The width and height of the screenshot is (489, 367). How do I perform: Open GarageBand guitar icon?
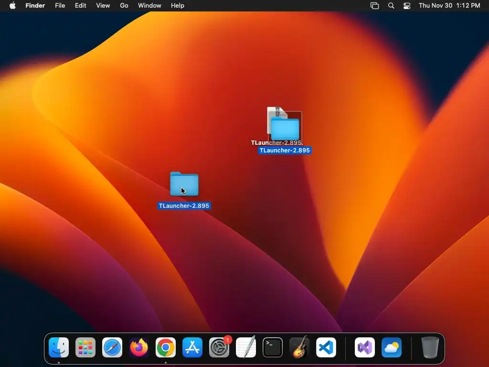299,347
